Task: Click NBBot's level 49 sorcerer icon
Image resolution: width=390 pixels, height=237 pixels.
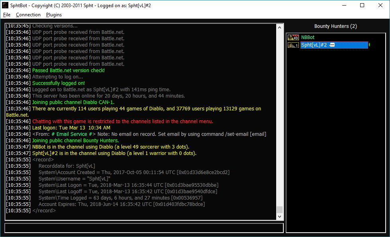Action: [293, 37]
